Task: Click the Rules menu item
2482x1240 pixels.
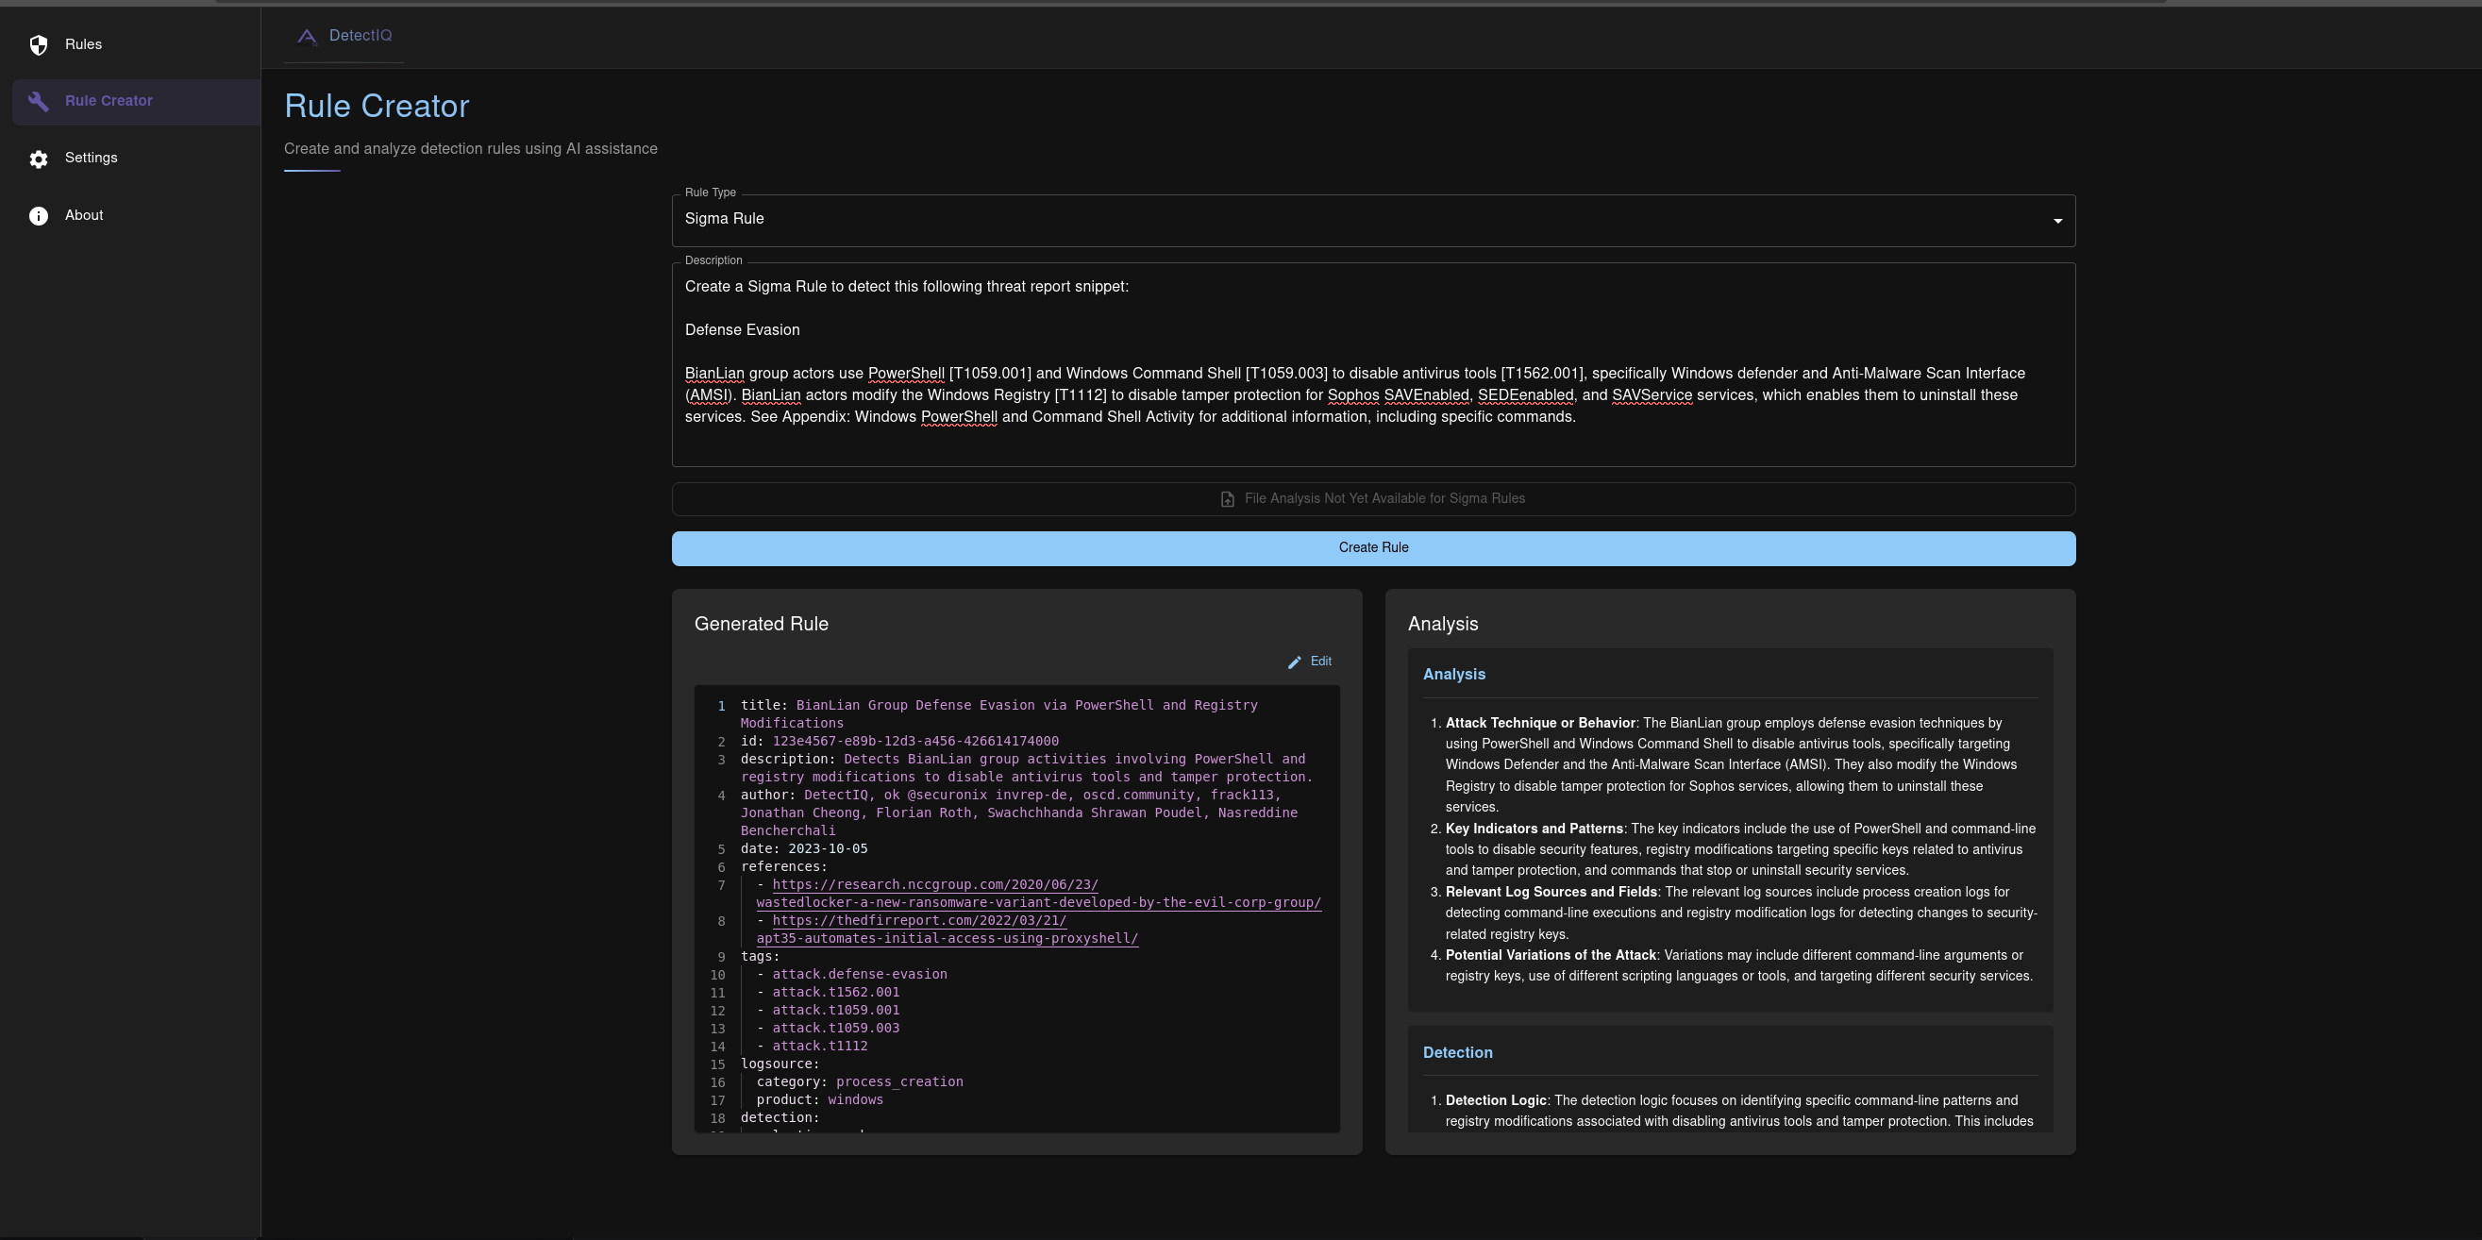Action: coord(82,44)
